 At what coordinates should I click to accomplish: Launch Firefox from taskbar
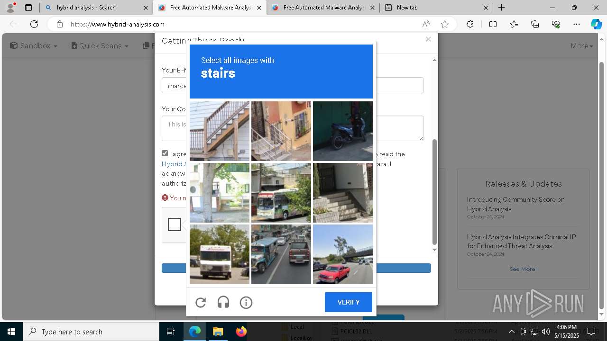tap(241, 332)
